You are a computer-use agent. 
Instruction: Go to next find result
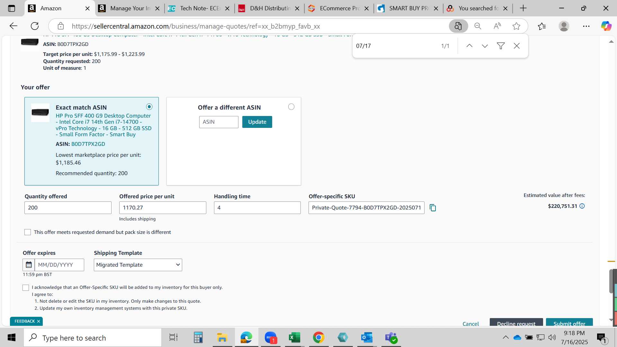click(x=485, y=46)
